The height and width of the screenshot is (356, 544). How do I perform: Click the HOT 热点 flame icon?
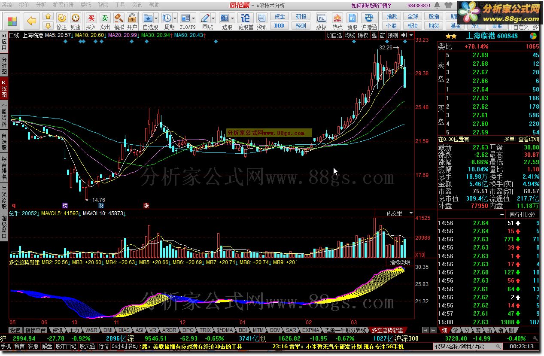click(337, 18)
